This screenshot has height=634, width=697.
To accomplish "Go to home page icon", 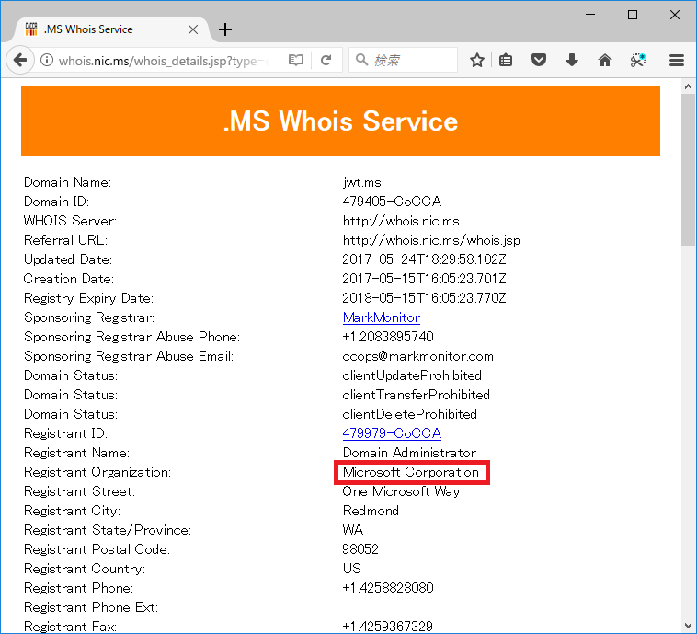I will tap(604, 60).
